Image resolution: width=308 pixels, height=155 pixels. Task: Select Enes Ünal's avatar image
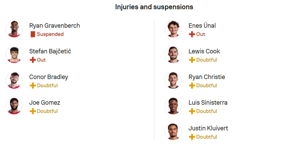point(173,29)
